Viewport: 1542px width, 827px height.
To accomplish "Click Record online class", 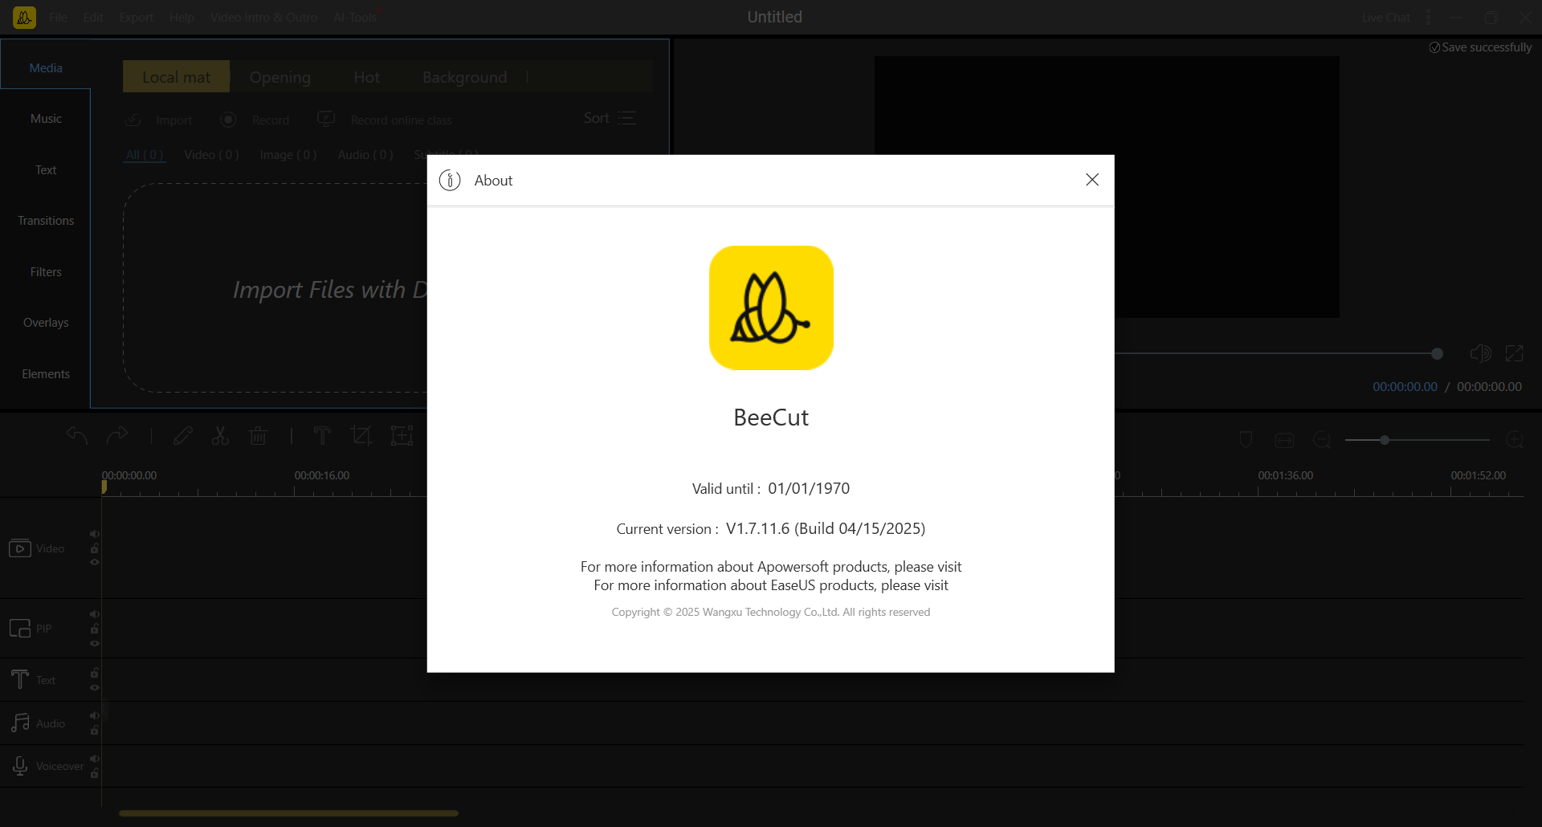I will [x=385, y=120].
